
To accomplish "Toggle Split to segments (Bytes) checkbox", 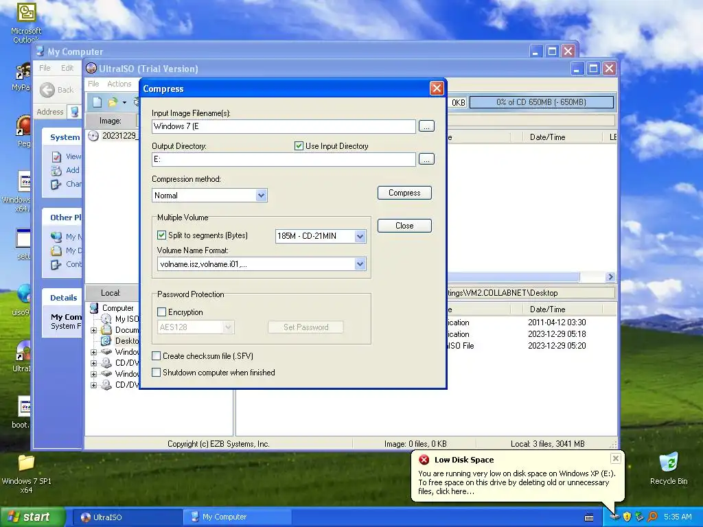I will (161, 235).
